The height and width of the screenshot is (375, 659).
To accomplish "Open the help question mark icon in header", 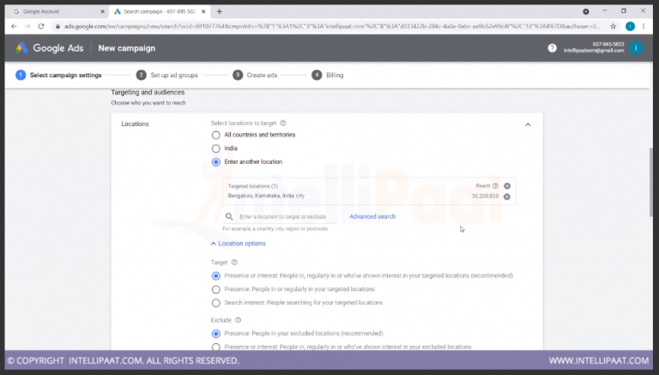I will (552, 48).
